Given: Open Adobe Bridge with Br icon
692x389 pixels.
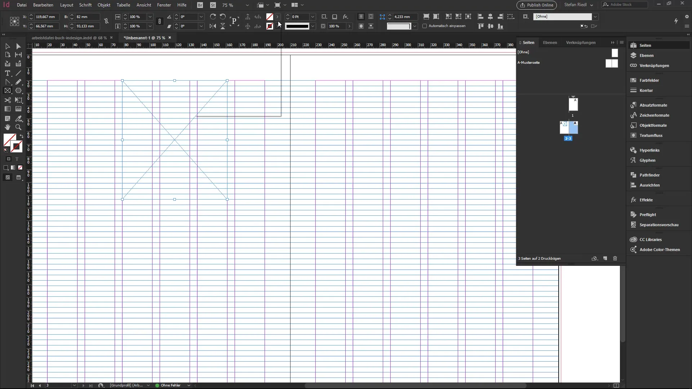Looking at the screenshot, I should click(x=200, y=5).
